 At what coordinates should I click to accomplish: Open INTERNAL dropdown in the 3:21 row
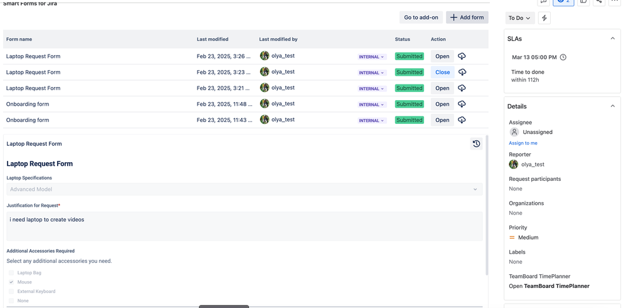click(372, 89)
